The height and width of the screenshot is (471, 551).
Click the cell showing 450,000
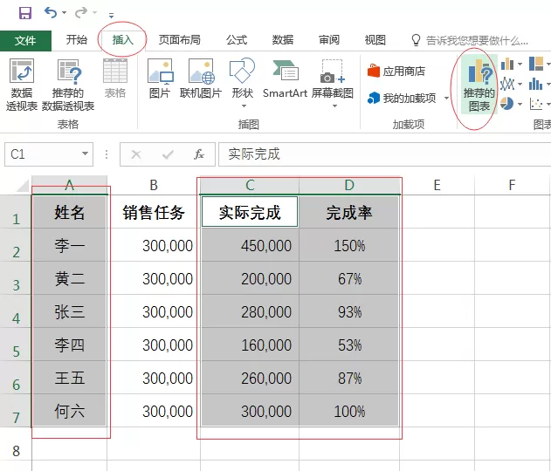250,245
